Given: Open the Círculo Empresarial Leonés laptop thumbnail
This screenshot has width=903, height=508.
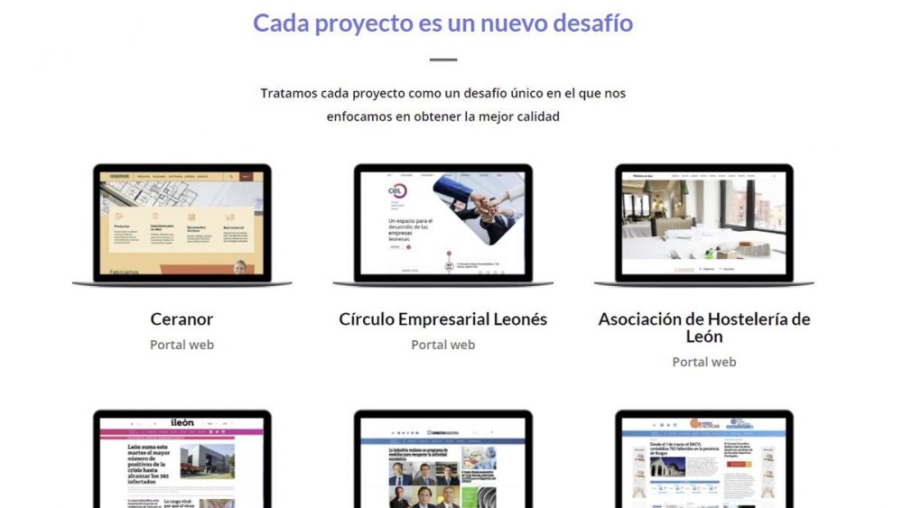Looking at the screenshot, I should pyautogui.click(x=442, y=226).
